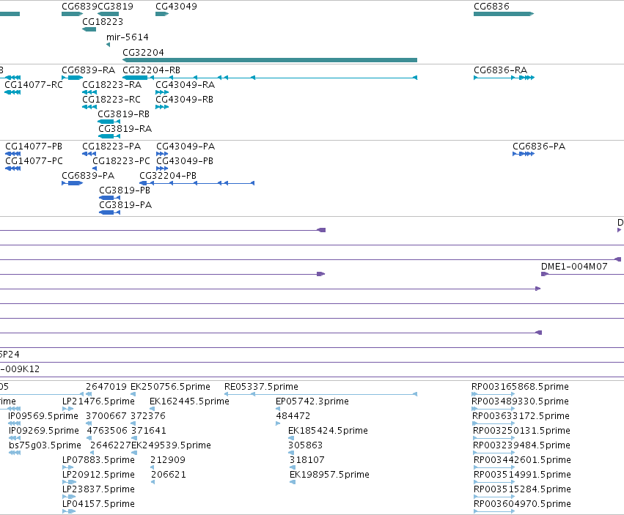Image resolution: width=624 pixels, height=515 pixels.
Task: Click EST RP003633172.5prime
Action: (493, 423)
